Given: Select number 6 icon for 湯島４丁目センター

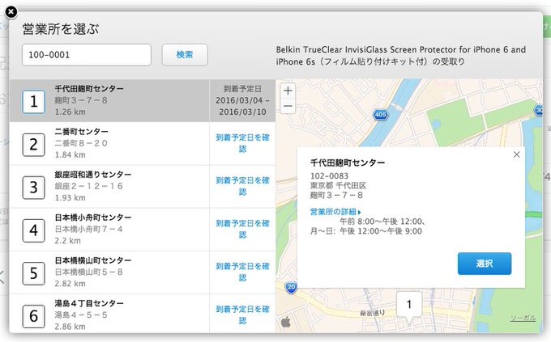Looking at the screenshot, I should [33, 316].
